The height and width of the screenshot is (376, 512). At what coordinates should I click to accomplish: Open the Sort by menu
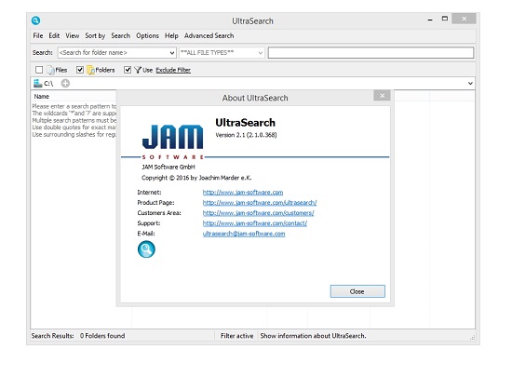(x=95, y=35)
